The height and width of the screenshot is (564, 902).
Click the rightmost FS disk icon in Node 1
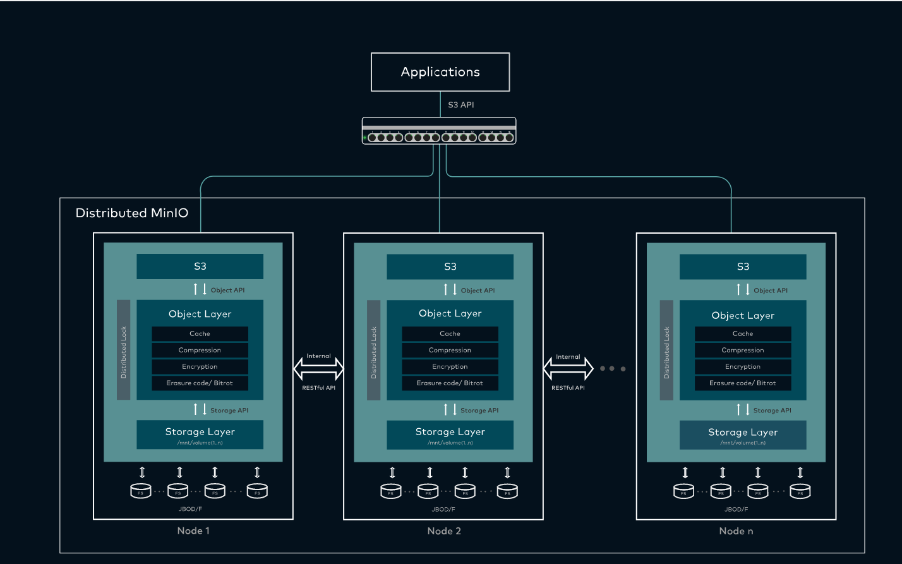tap(257, 491)
